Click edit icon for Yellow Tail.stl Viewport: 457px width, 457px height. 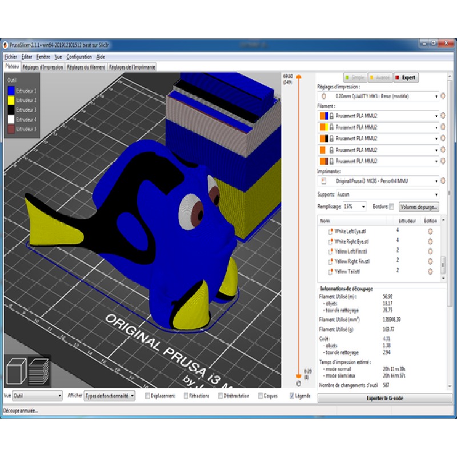[x=430, y=271]
